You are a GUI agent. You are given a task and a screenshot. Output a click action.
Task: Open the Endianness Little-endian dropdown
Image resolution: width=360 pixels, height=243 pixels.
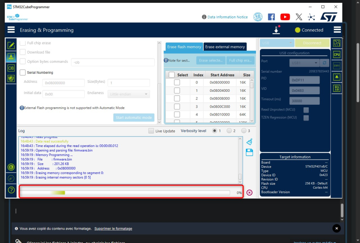coord(129,94)
